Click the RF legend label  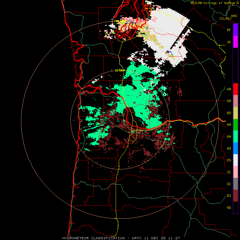(229, 30)
